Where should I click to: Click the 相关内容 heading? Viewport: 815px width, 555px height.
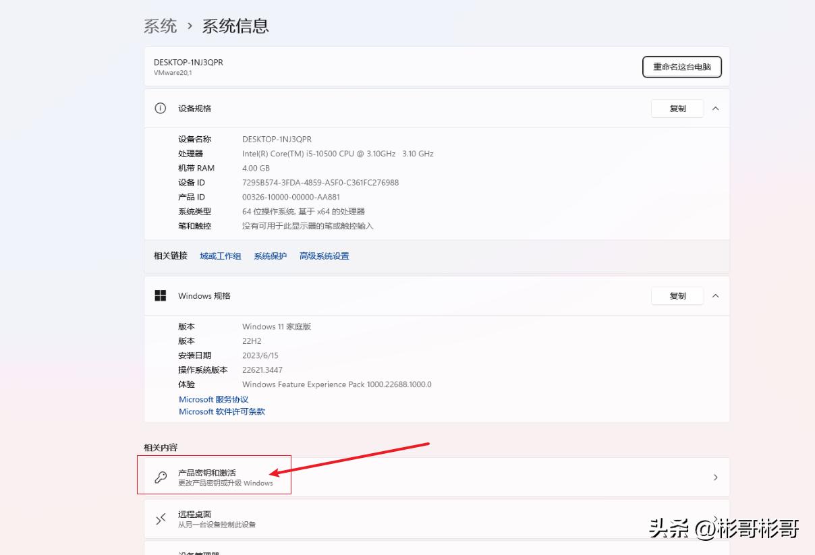tap(161, 448)
